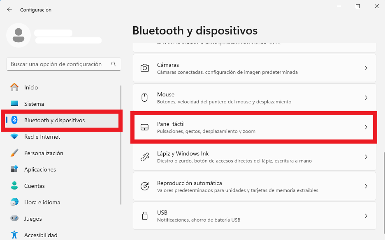Screen dimensions: 385x240
Task: Expand the USB row chevron
Action: pyautogui.click(x=366, y=216)
